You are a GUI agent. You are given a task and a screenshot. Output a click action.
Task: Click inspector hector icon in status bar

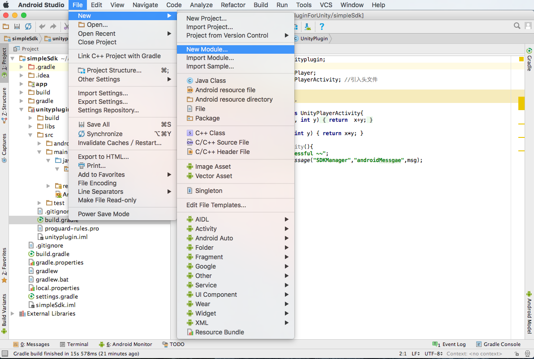[x=527, y=354]
